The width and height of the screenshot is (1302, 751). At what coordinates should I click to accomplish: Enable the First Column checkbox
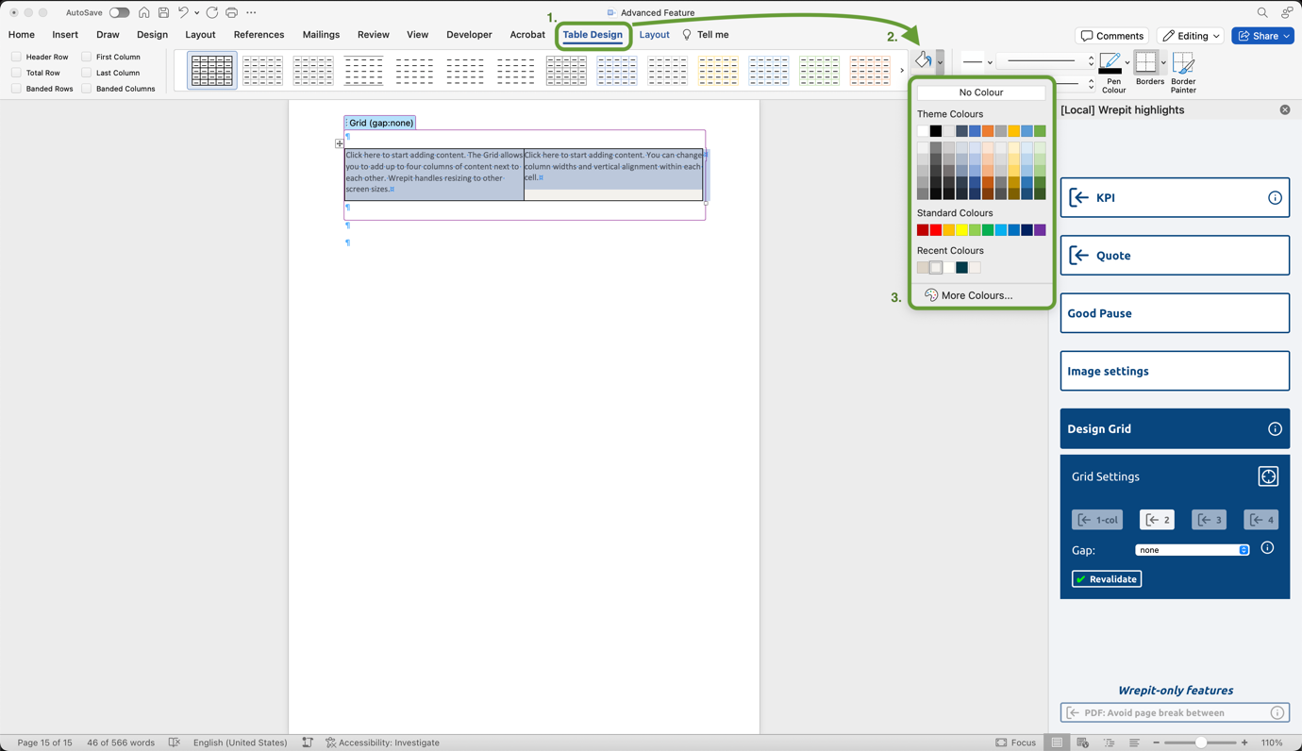[x=86, y=57]
